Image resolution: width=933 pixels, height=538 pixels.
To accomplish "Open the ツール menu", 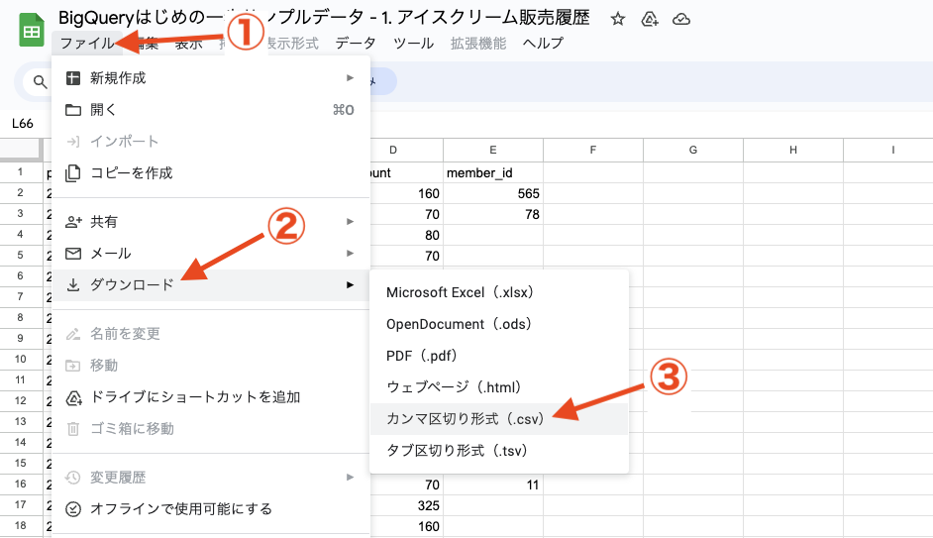I will pos(414,43).
